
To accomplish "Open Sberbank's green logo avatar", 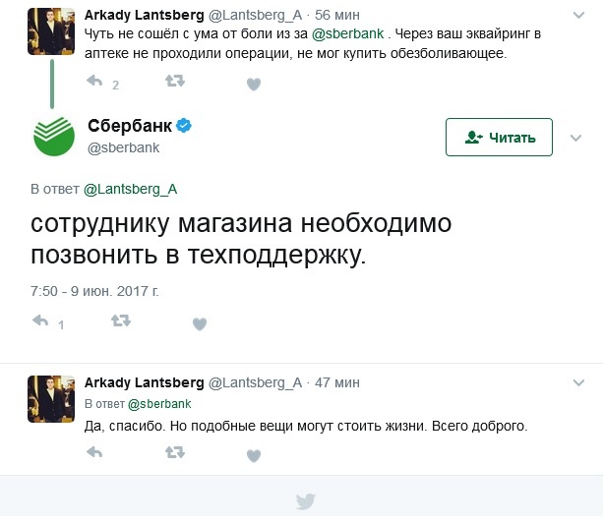I will click(56, 135).
